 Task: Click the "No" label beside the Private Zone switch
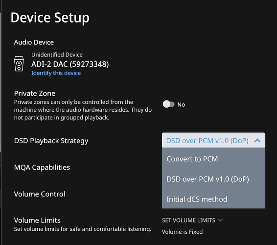click(x=181, y=104)
